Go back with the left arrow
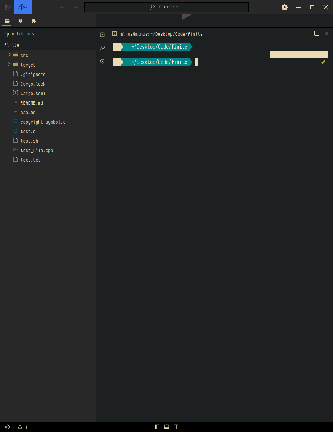333x432 pixels. [x=62, y=8]
